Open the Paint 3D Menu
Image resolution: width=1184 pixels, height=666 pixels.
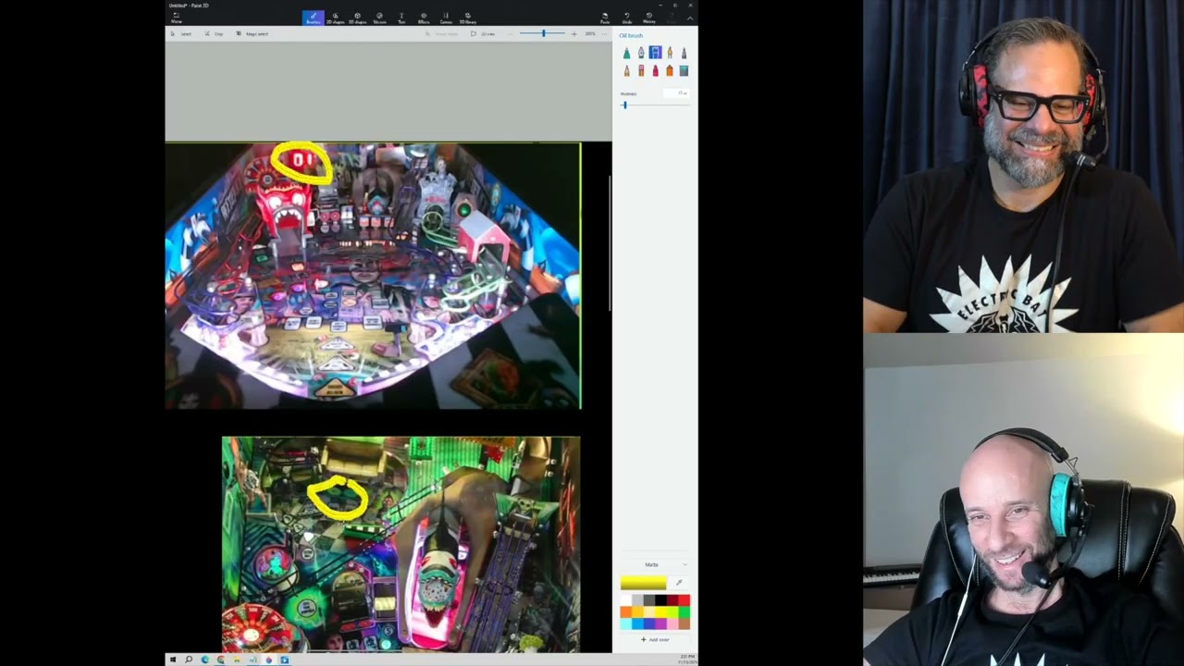pyautogui.click(x=176, y=18)
